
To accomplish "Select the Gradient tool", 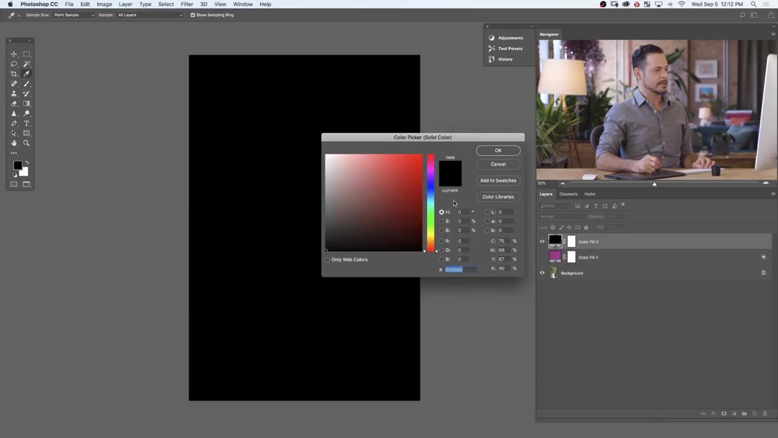I will click(27, 104).
